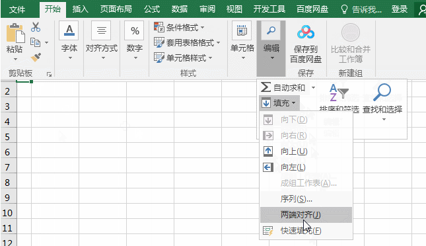Expand the copy options arrow

46,42
